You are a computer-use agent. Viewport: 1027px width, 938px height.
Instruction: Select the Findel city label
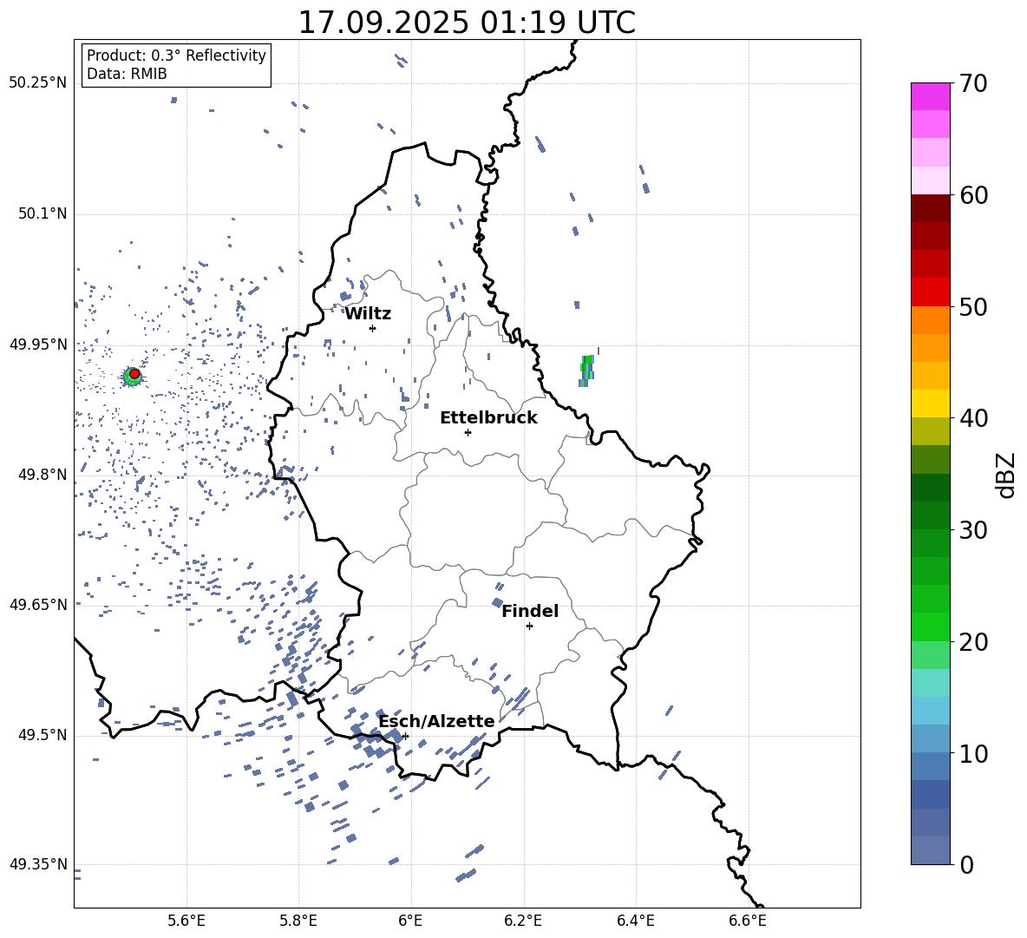tap(530, 612)
